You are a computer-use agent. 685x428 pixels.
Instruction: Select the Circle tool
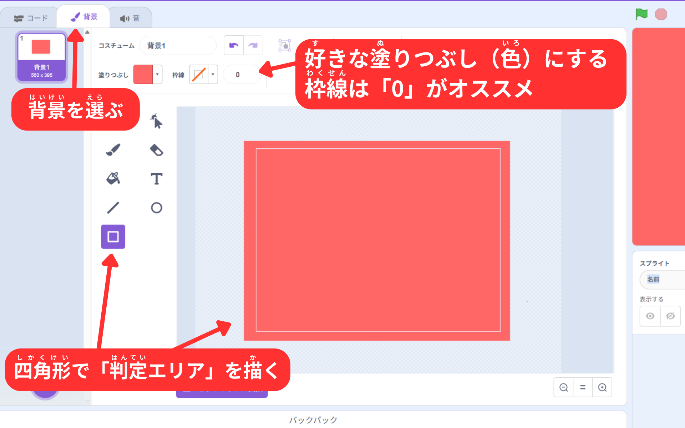pos(156,208)
